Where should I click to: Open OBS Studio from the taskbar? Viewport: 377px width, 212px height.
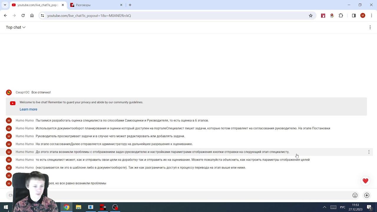click(115, 207)
